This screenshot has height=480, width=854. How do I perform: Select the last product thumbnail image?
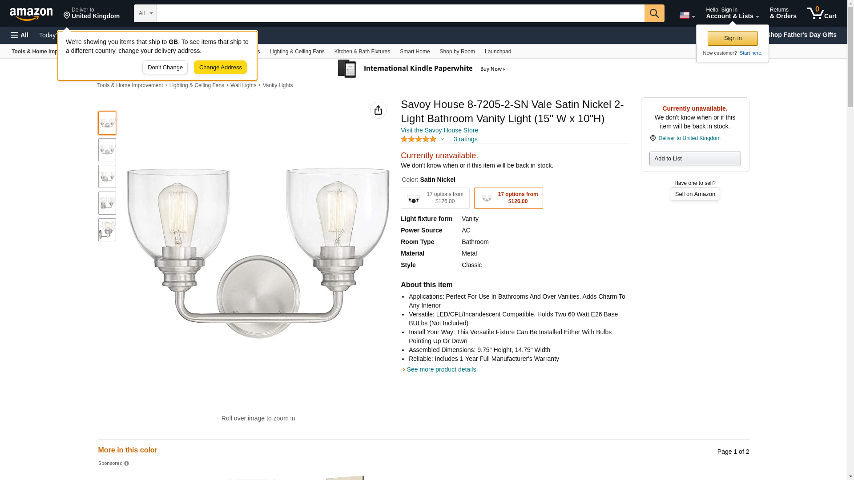[x=107, y=230]
